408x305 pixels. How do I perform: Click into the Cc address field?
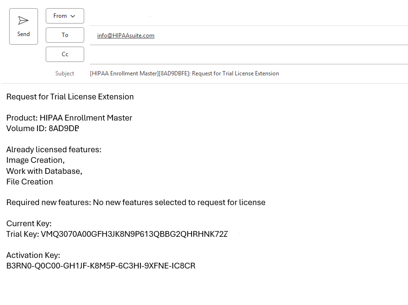[x=249, y=55]
